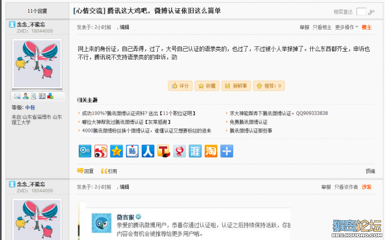Search user's posts document icon
The height and width of the screenshot is (240, 385).
34,96
